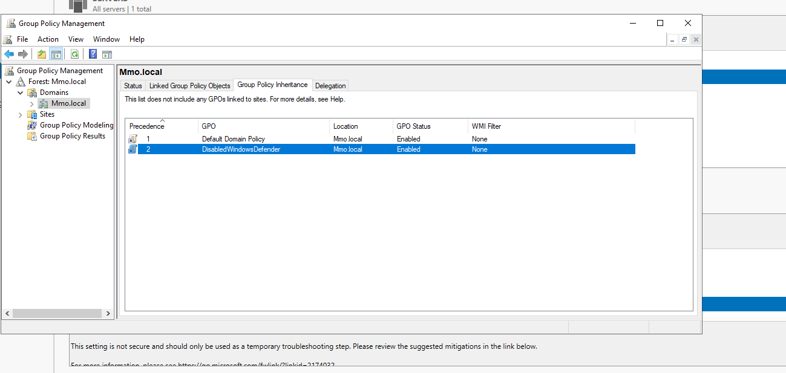786x373 pixels.
Task: Switch to the Delegation tab
Action: point(330,86)
